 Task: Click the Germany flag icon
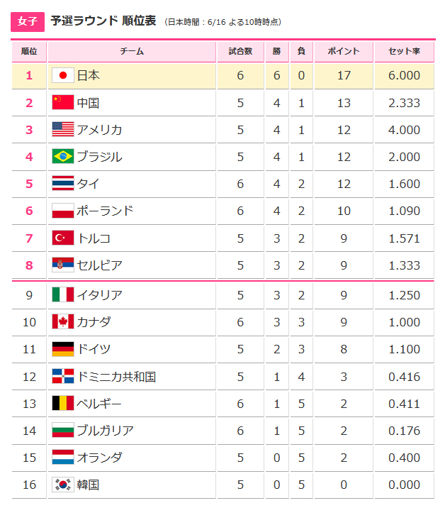click(x=63, y=349)
